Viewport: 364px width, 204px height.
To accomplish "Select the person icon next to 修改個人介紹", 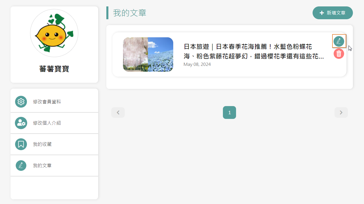I will [x=21, y=123].
